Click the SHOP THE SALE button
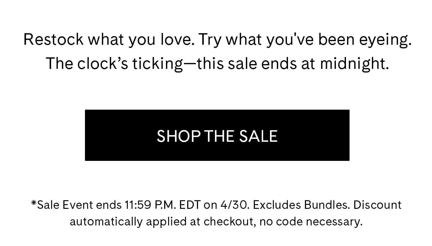Image resolution: width=432 pixels, height=246 pixels. pyautogui.click(x=217, y=135)
